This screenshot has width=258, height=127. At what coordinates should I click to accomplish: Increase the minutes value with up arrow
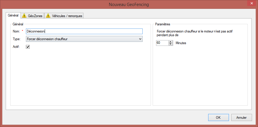pos(171,42)
